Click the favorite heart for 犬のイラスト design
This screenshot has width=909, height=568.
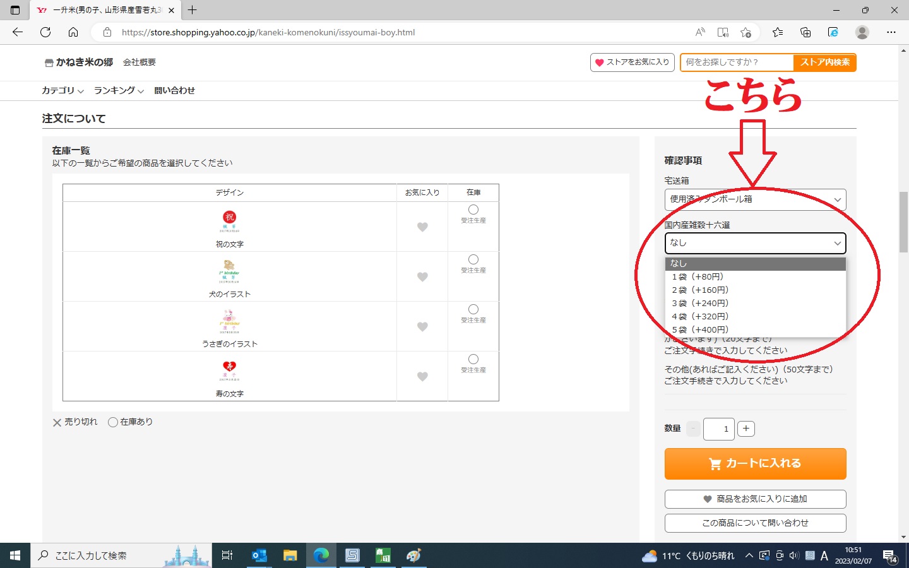tap(422, 277)
